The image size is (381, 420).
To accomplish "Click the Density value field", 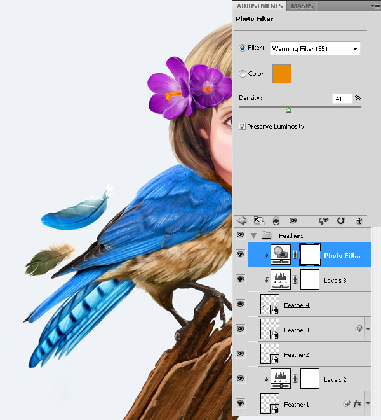I will coord(342,99).
